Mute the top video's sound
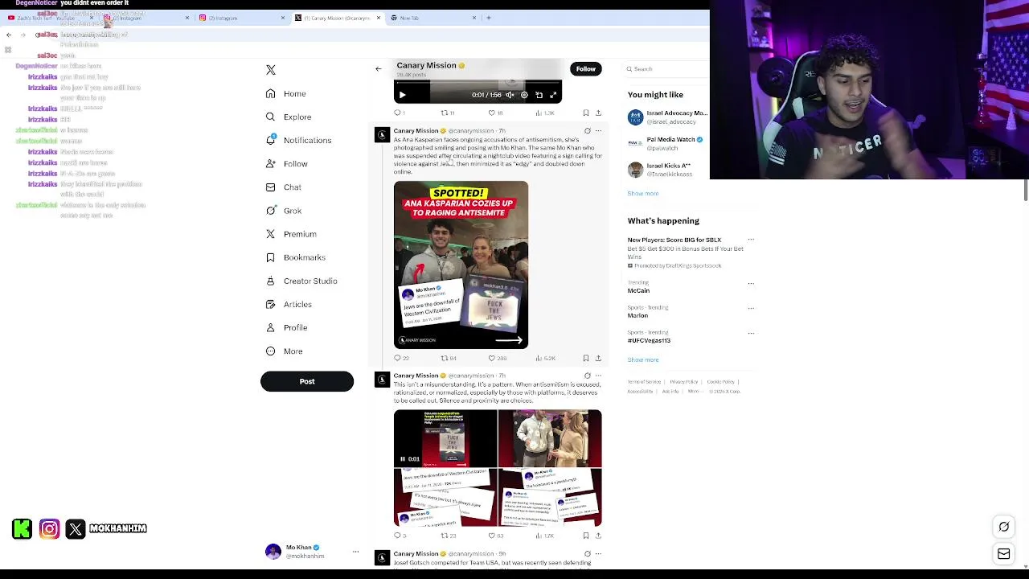 [x=510, y=95]
